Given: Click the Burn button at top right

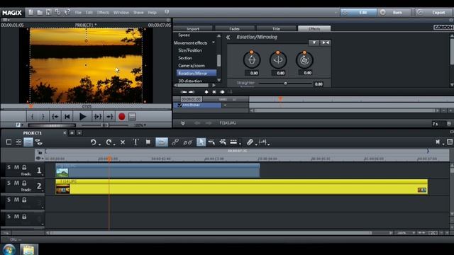Looking at the screenshot, I should point(394,13).
